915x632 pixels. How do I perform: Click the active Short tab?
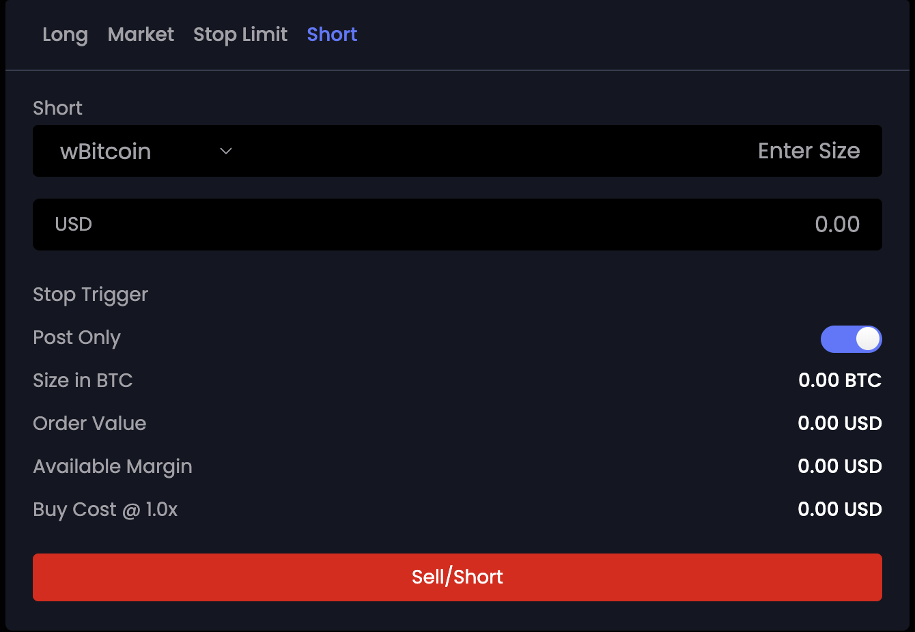(332, 34)
